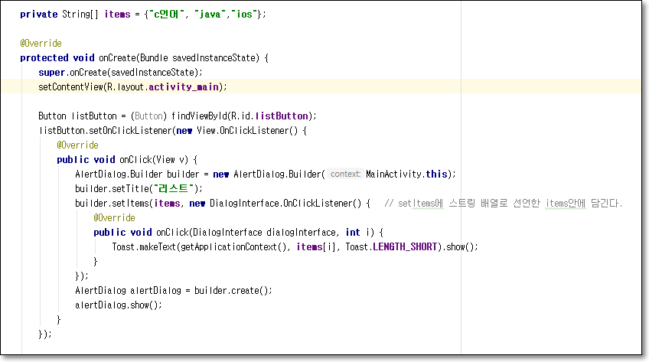Click the @Override annotation above onCreate
This screenshot has height=362, width=649.
41,44
